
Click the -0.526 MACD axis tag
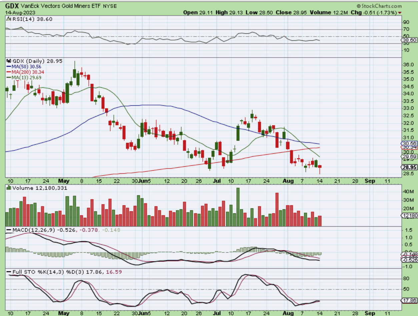point(409,260)
